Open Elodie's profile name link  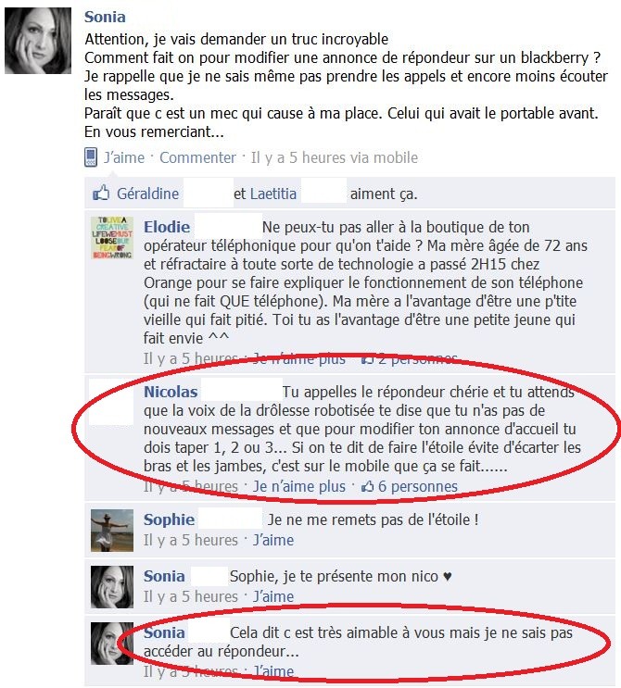(167, 227)
